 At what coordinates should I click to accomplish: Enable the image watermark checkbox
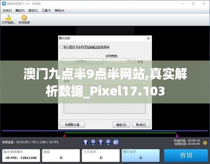click(61, 47)
